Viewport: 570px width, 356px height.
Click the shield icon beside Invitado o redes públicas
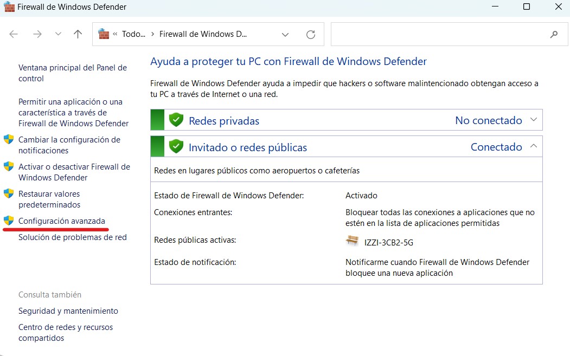point(176,146)
